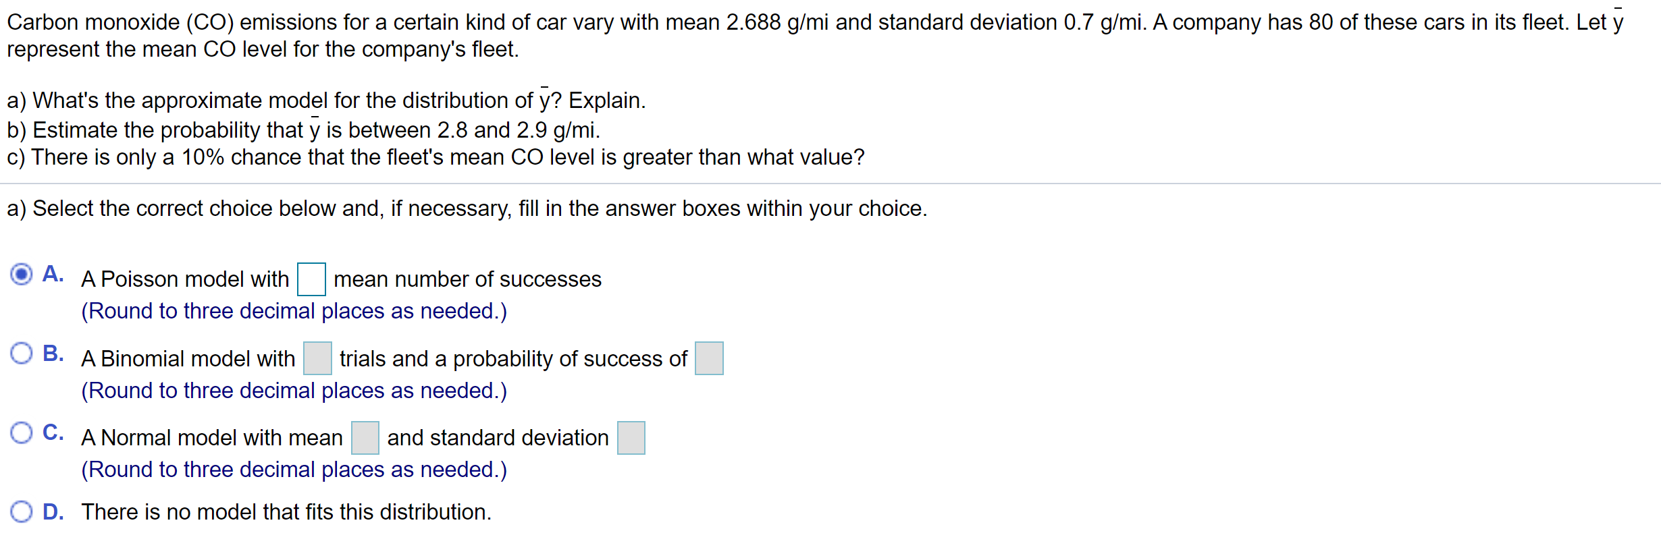Click the rounding instruction under choice A

coord(293,310)
